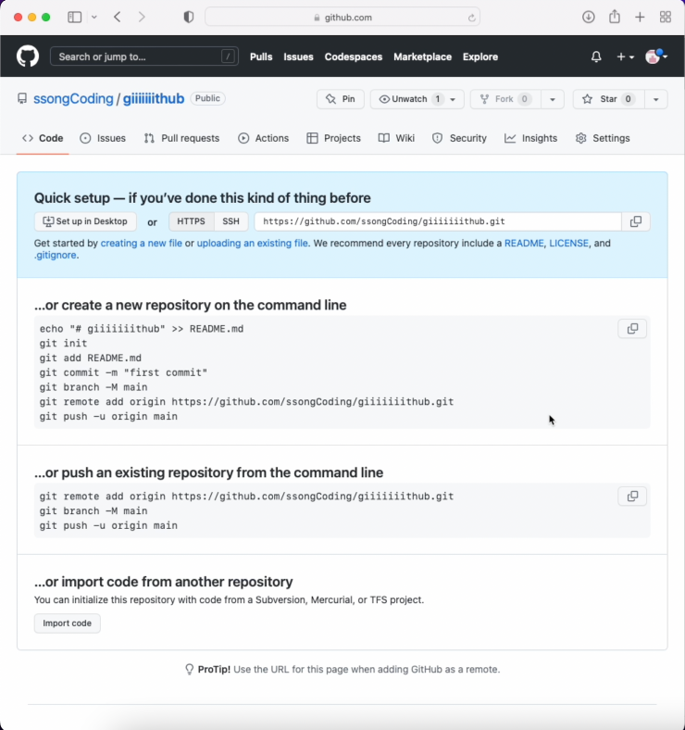Switch to Security tab
This screenshot has height=730, width=685.
[x=459, y=138]
